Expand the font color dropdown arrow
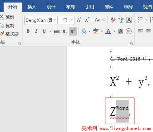 (114, 31)
